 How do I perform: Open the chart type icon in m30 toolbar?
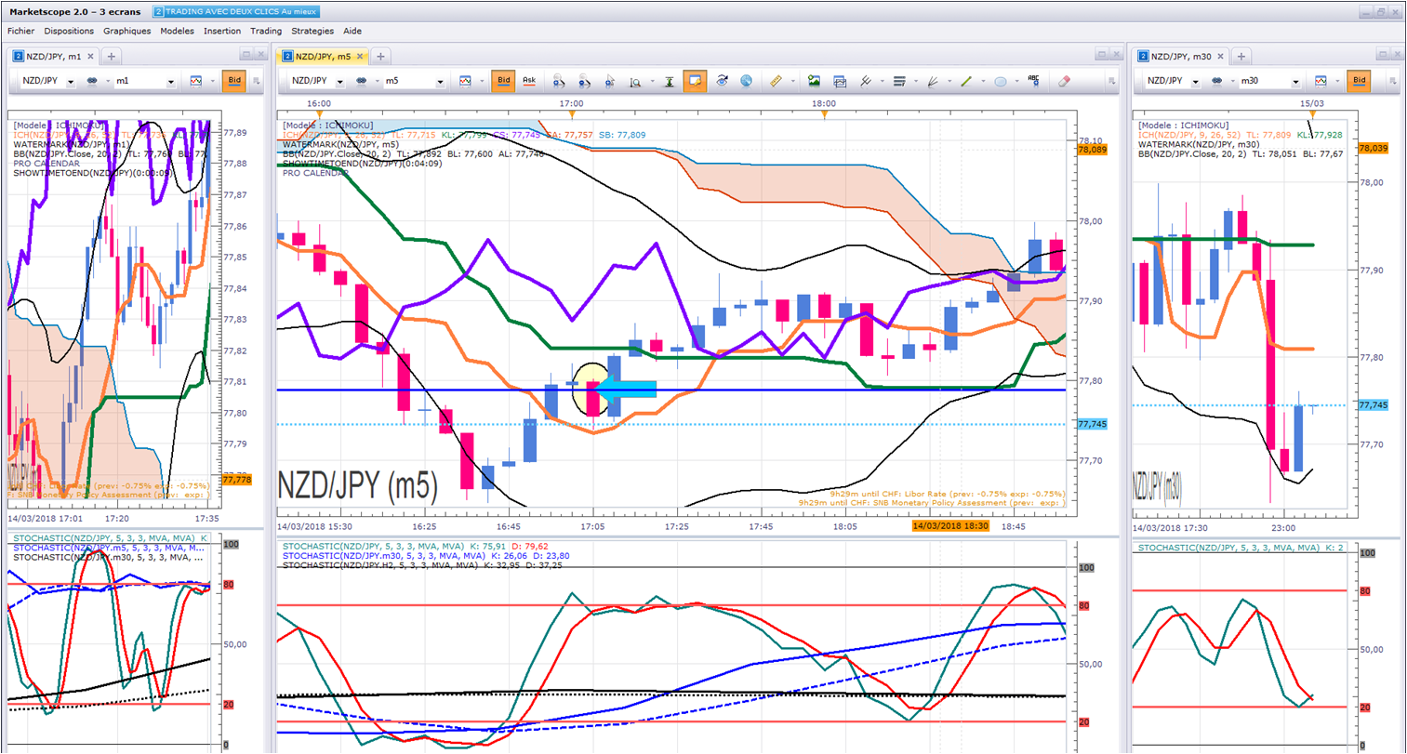pyautogui.click(x=1321, y=81)
